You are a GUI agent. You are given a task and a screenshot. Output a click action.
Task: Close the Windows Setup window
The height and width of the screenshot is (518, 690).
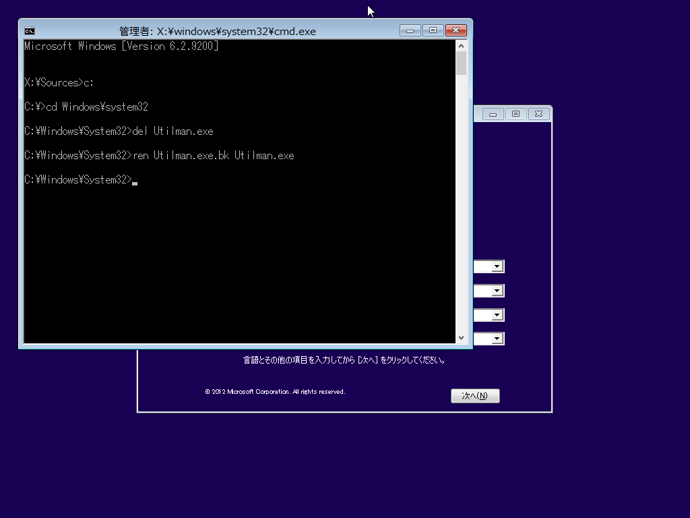pos(538,114)
